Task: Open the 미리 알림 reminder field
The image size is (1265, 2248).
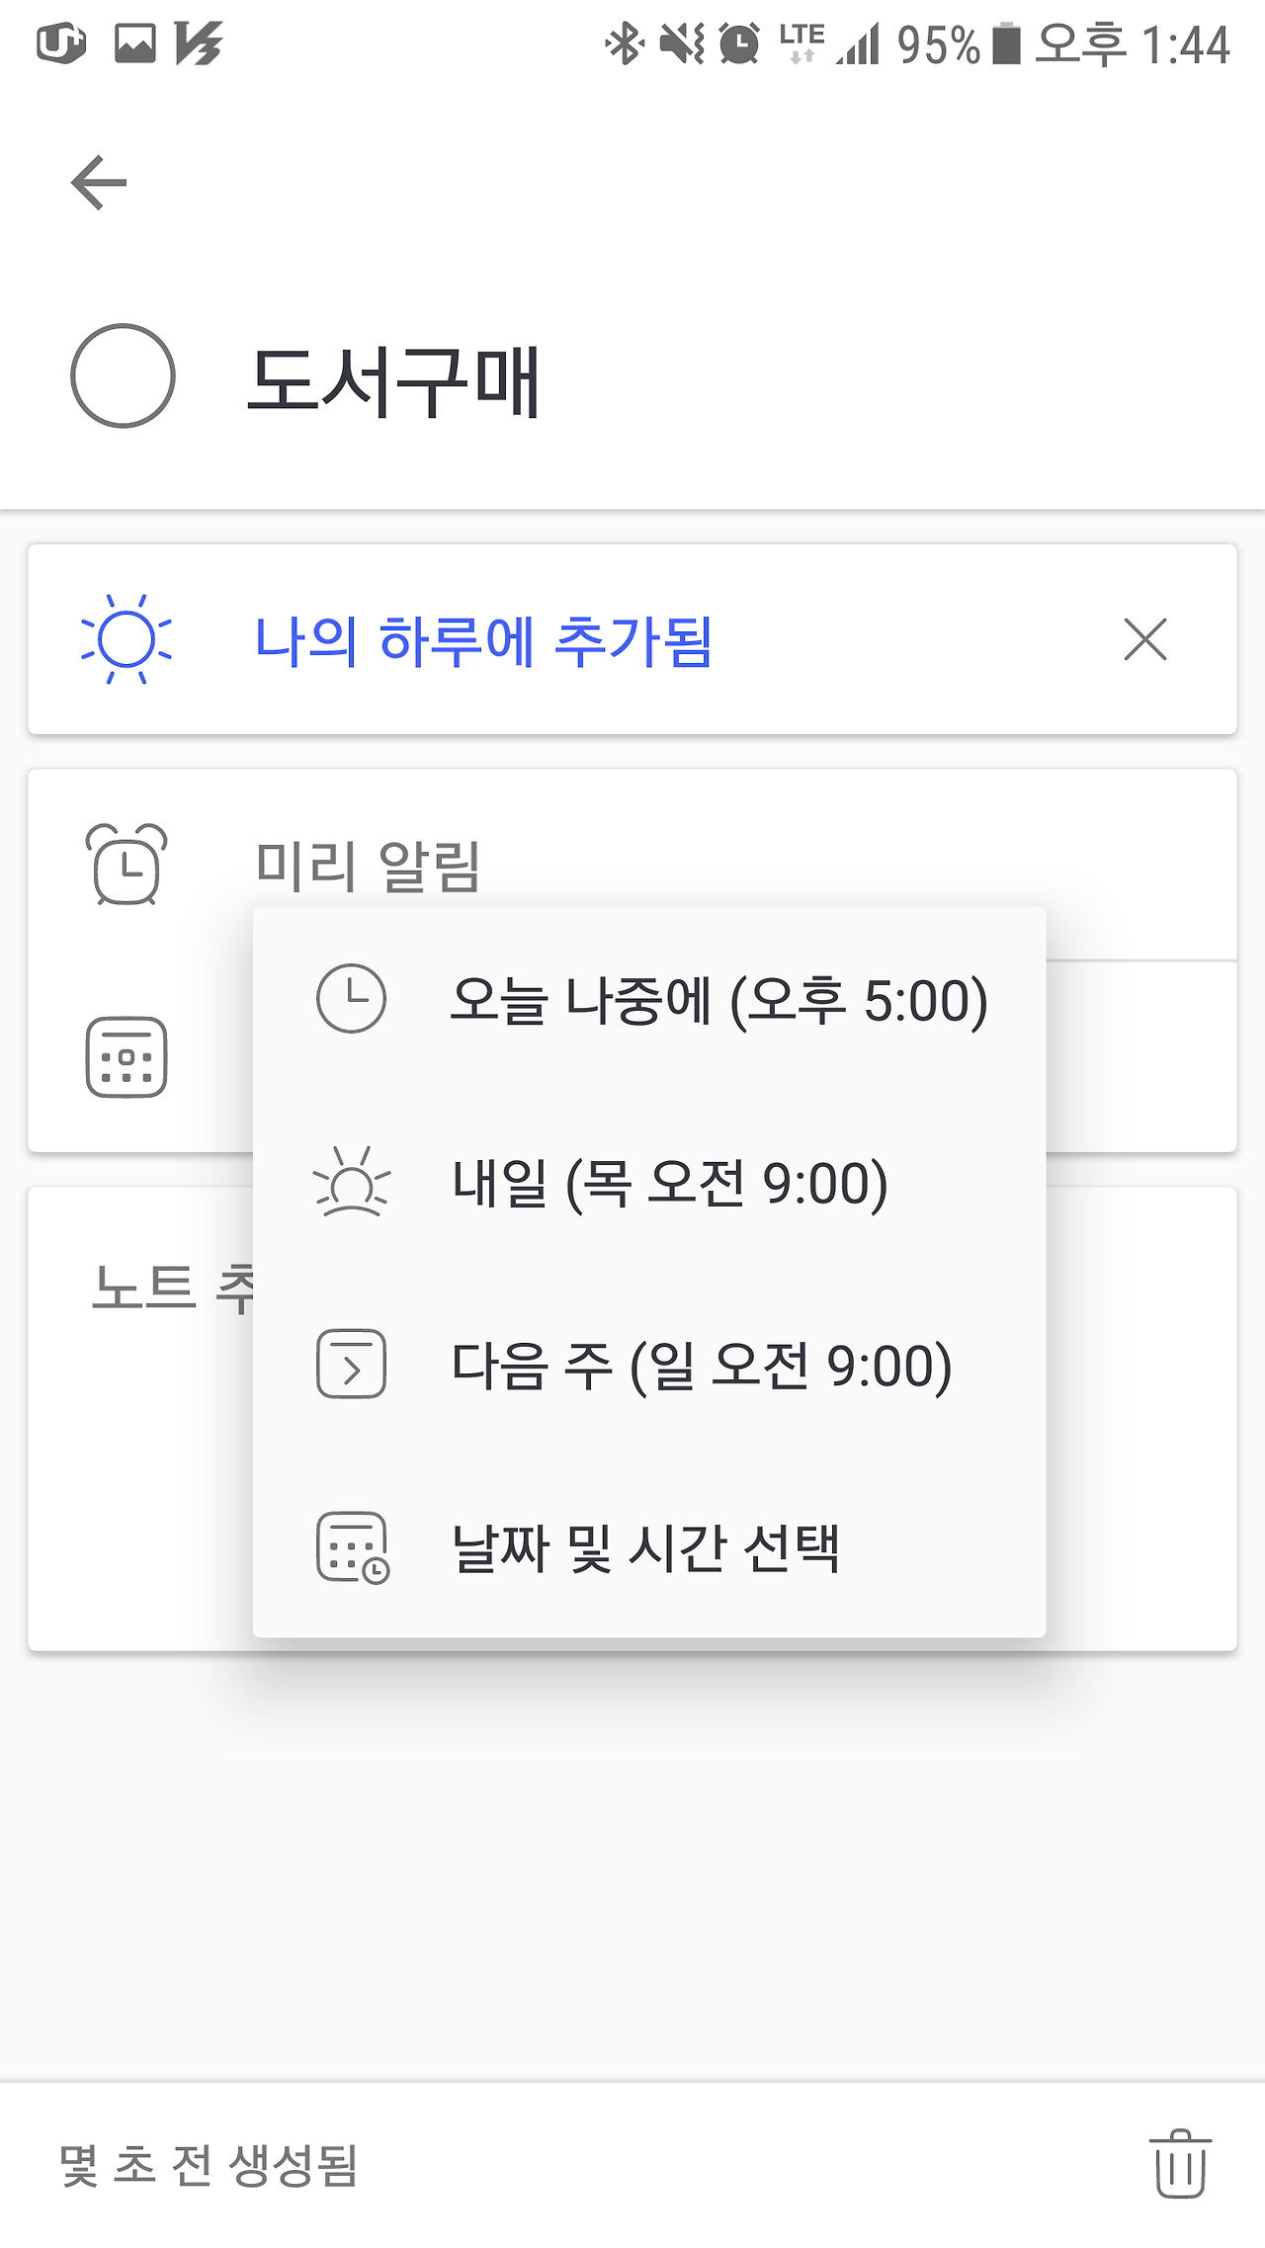Action: click(x=632, y=865)
